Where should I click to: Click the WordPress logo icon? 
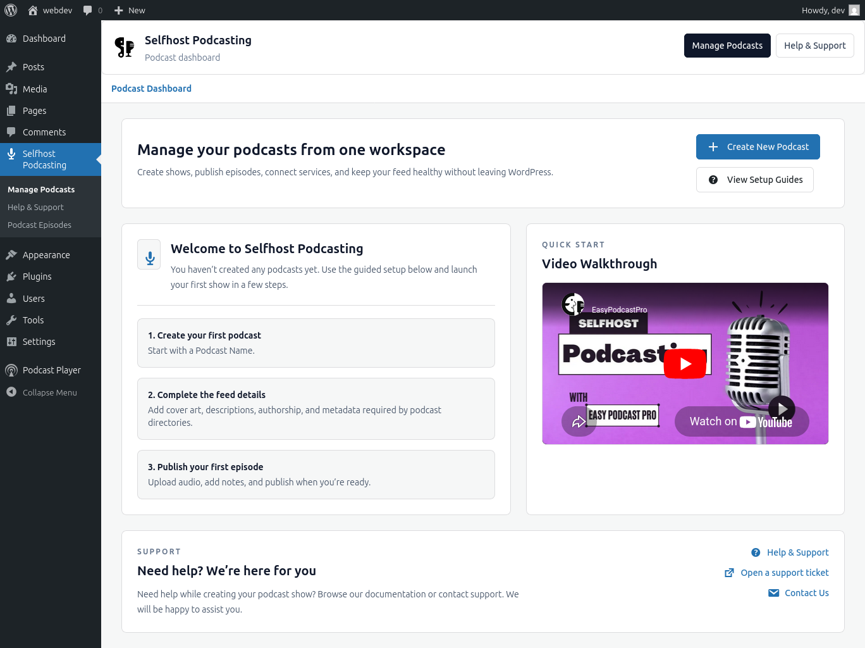(x=11, y=10)
